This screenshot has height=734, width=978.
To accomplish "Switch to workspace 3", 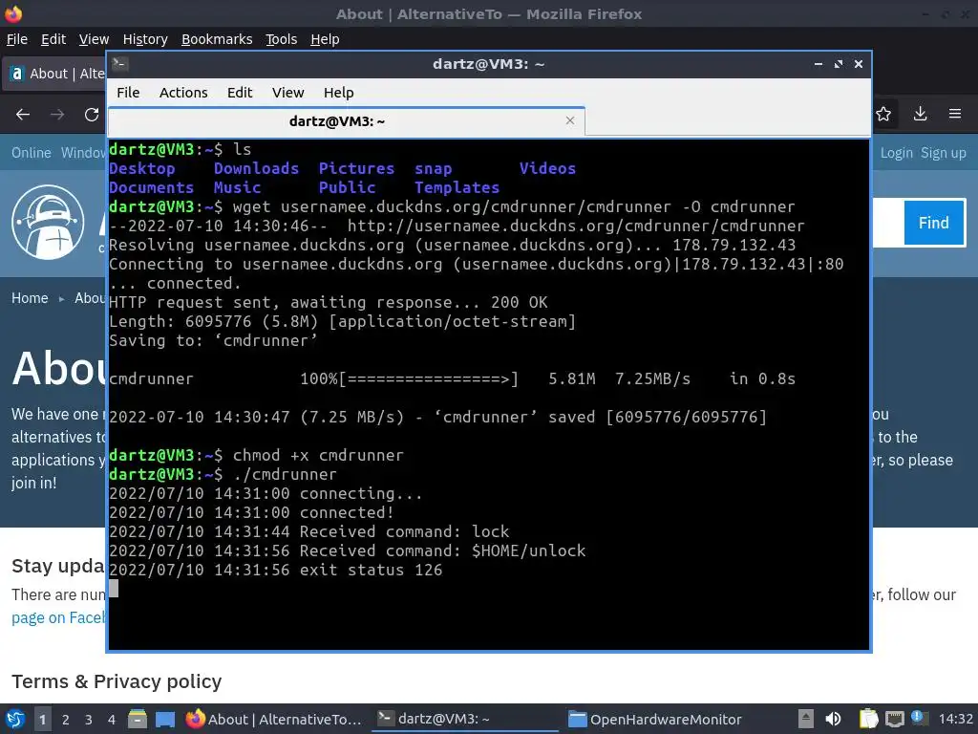I will tap(89, 720).
